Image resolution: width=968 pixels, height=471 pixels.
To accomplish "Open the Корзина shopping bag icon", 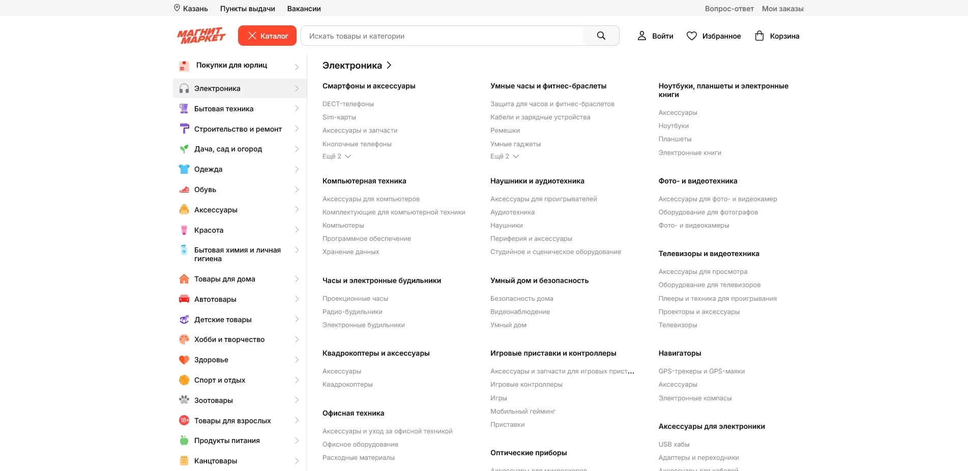I will [759, 36].
